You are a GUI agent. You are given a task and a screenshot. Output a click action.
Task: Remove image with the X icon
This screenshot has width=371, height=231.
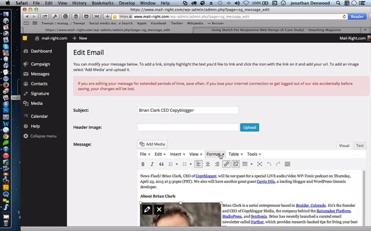coord(159,209)
